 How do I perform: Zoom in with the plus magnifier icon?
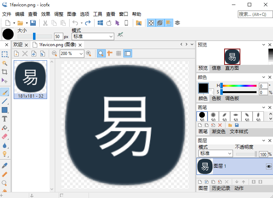tap(89, 54)
